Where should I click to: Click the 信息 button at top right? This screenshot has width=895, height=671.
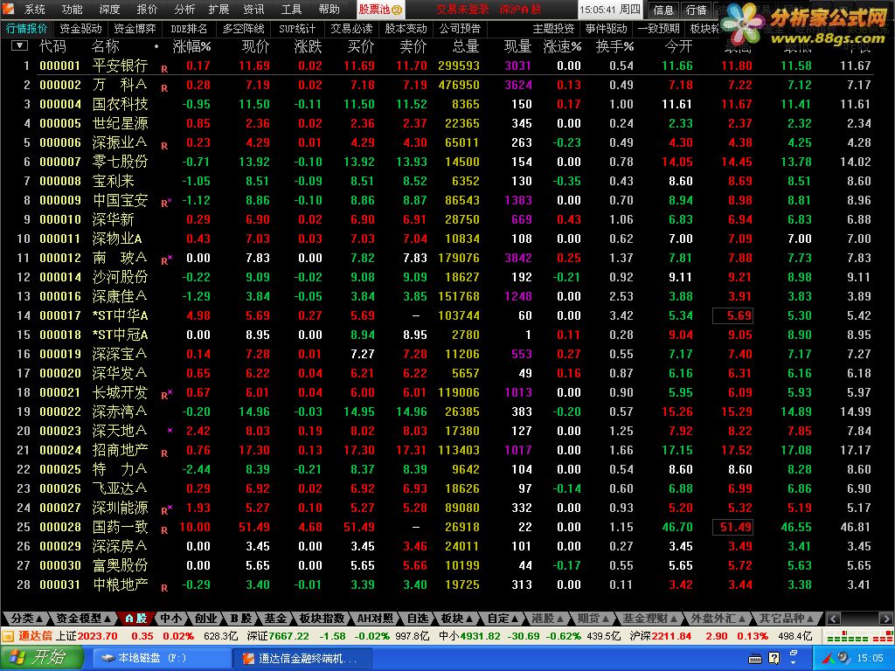(x=663, y=10)
